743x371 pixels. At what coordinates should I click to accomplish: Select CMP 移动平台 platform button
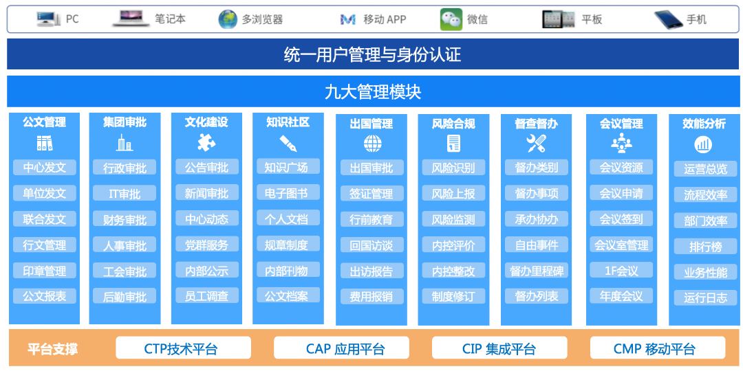pyautogui.click(x=658, y=349)
